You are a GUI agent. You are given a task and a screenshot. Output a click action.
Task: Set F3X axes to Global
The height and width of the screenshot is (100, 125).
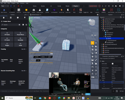point(37,57)
